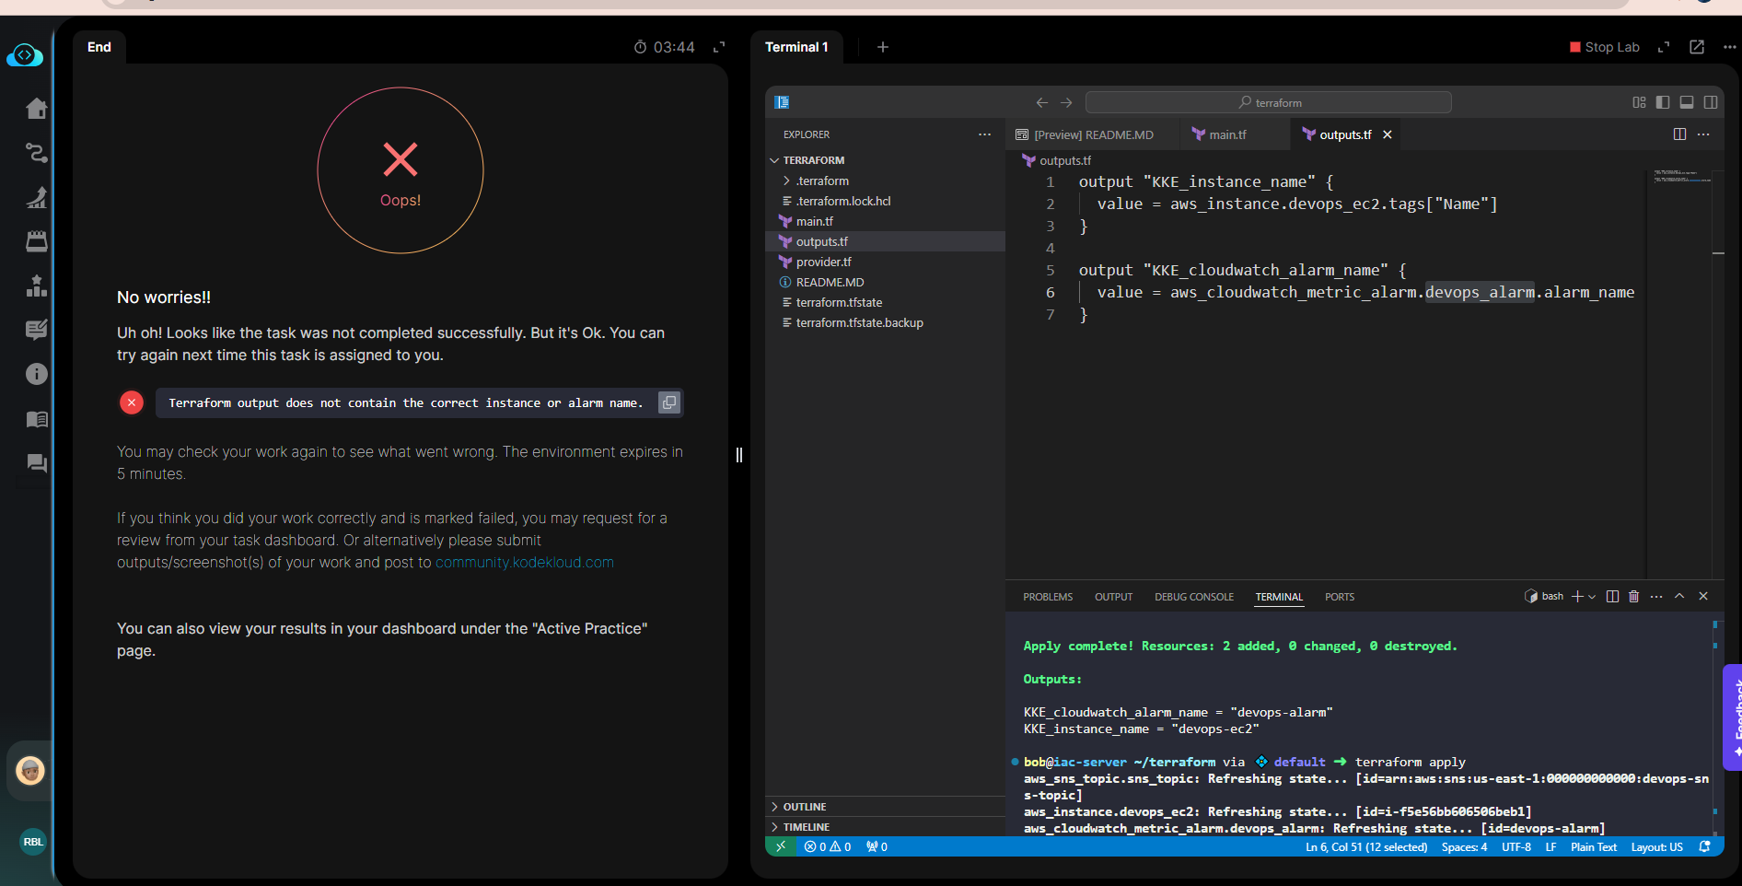Image resolution: width=1742 pixels, height=886 pixels.
Task: Click the Home icon in left sidebar
Action: [37, 109]
